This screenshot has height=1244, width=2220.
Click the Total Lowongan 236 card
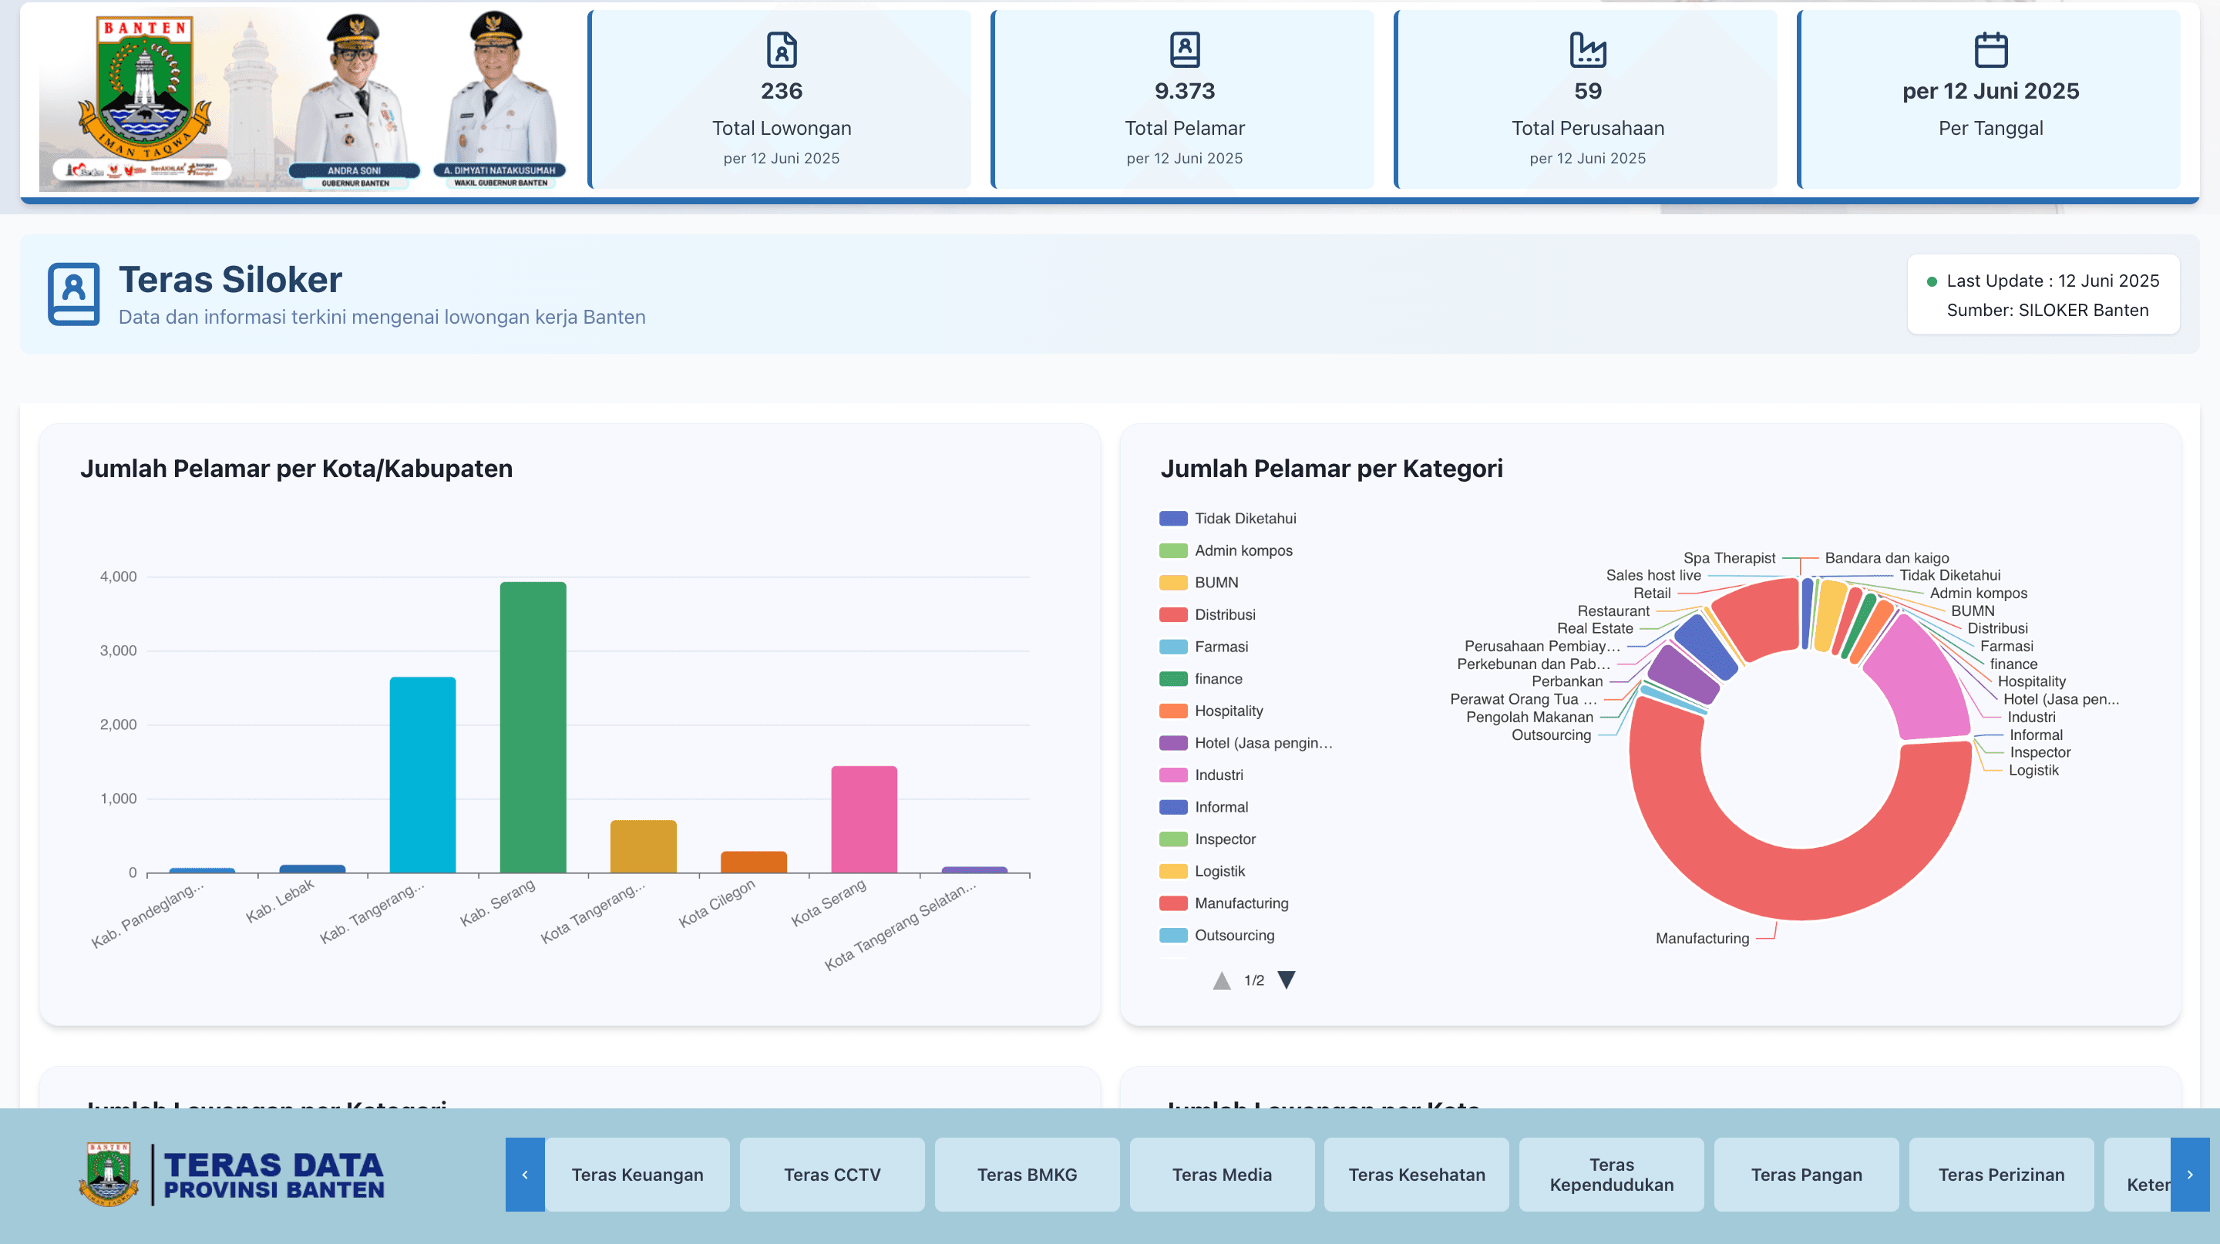(x=780, y=99)
